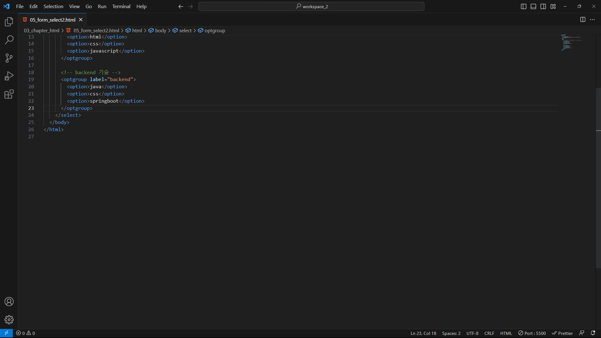This screenshot has height=338, width=601.
Task: Click the Prettier status bar button
Action: click(x=562, y=333)
